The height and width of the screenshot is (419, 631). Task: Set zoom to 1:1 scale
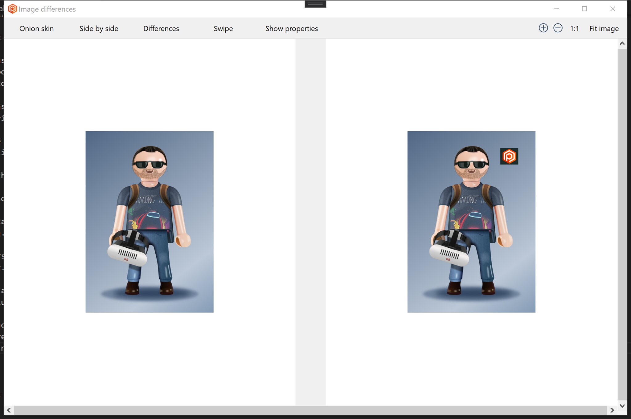pyautogui.click(x=574, y=28)
